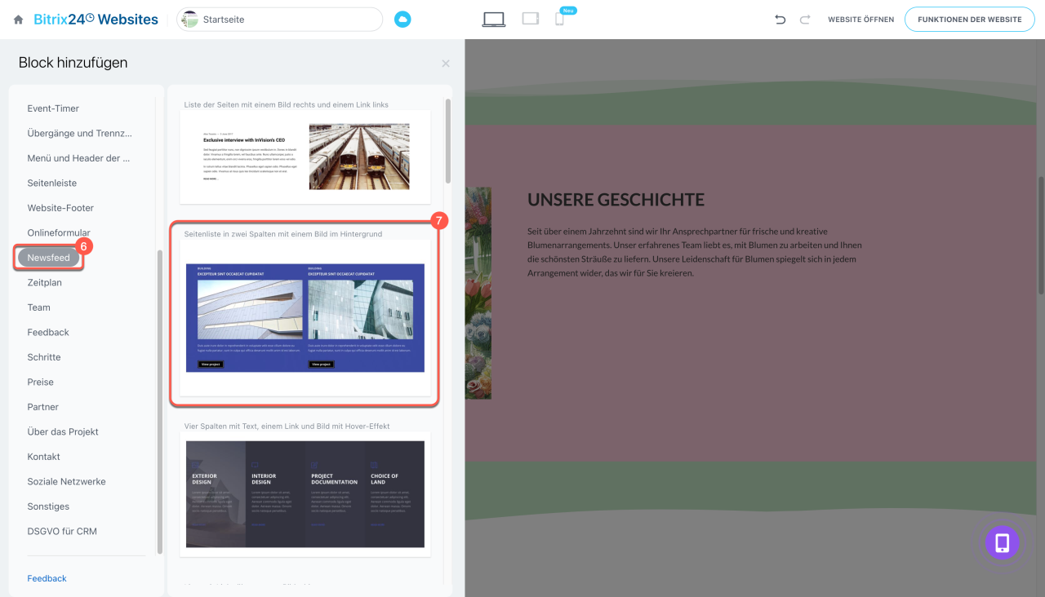This screenshot has width=1045, height=597.
Task: Choose four-column hover effect block thumbnail
Action: coord(305,494)
